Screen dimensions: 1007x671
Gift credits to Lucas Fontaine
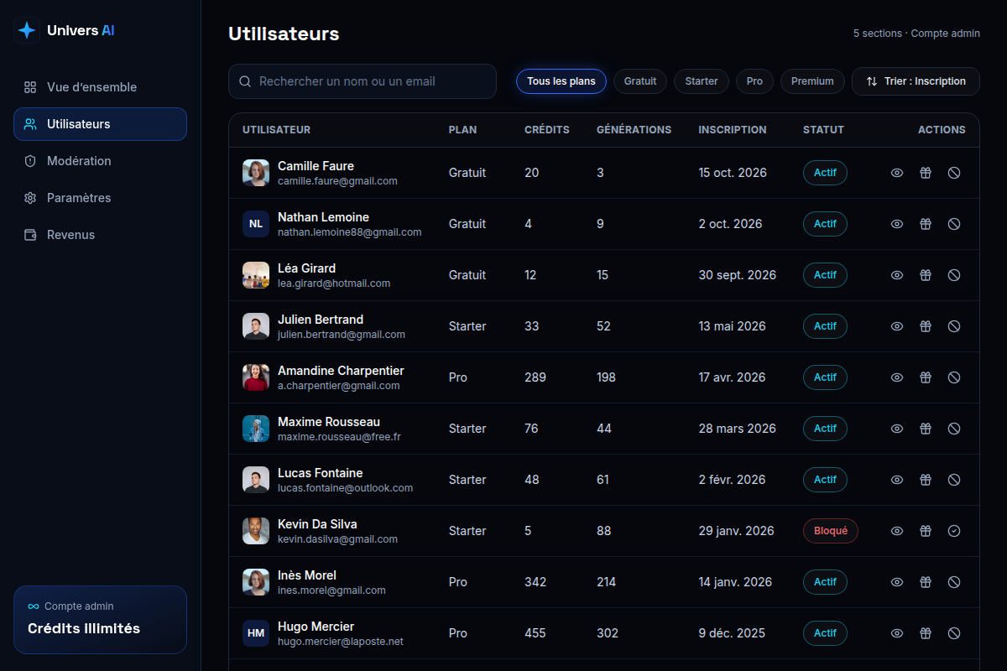coord(926,480)
